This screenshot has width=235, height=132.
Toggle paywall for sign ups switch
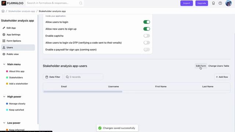(x=147, y=49)
